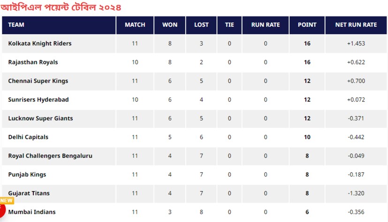Viewport: 388px width, 222px height.
Task: Click the NET RUN RATE header
Action: (x=356, y=25)
